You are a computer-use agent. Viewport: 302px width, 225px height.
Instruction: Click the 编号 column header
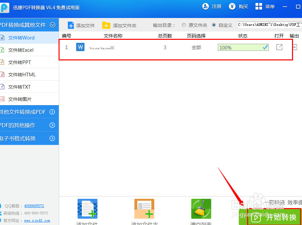67,36
